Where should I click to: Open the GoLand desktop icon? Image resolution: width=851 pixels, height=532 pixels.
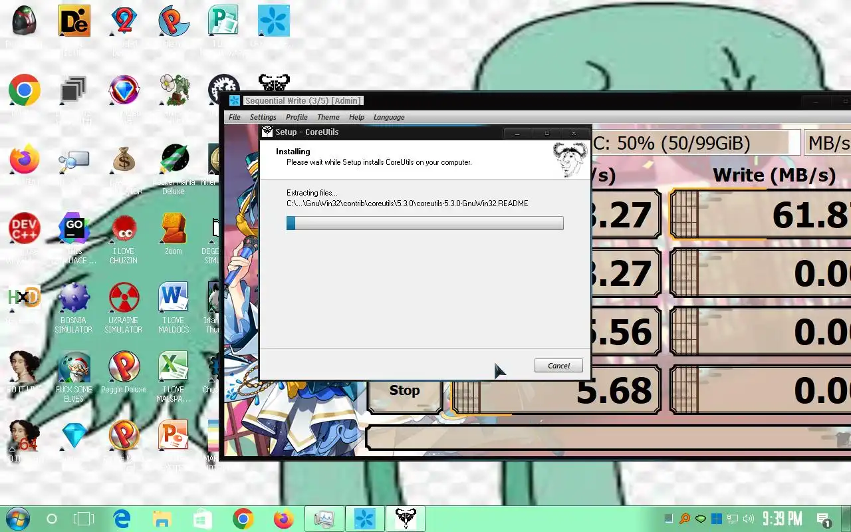click(74, 229)
